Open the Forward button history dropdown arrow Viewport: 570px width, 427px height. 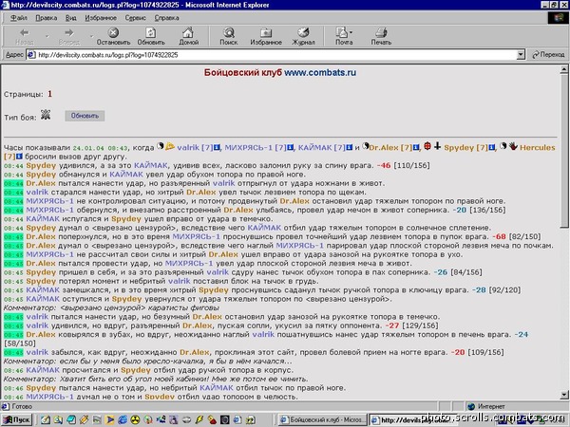pos(91,36)
